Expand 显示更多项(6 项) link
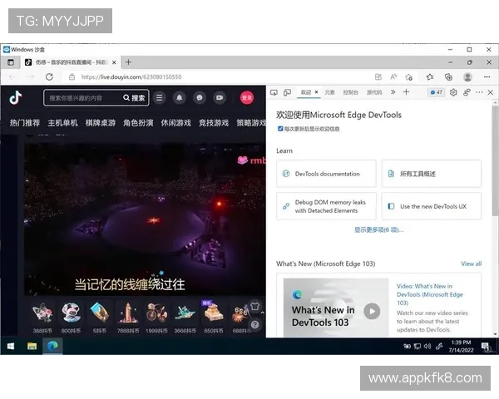 click(378, 229)
